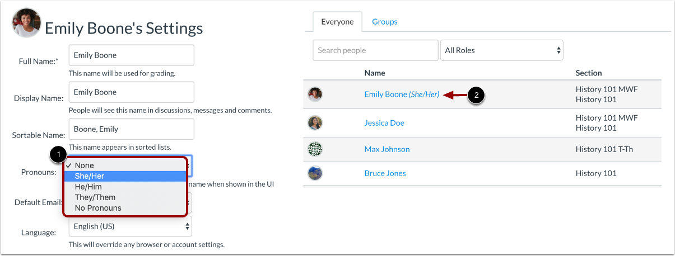Viewport: 675px width, 256px height.
Task: Switch to the Groups tab
Action: (385, 22)
